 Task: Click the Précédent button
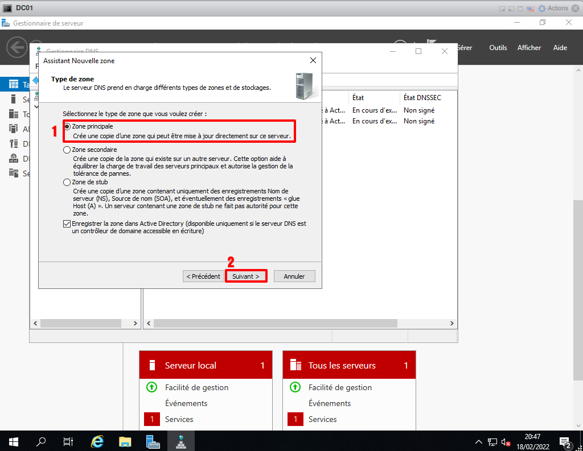pos(203,276)
